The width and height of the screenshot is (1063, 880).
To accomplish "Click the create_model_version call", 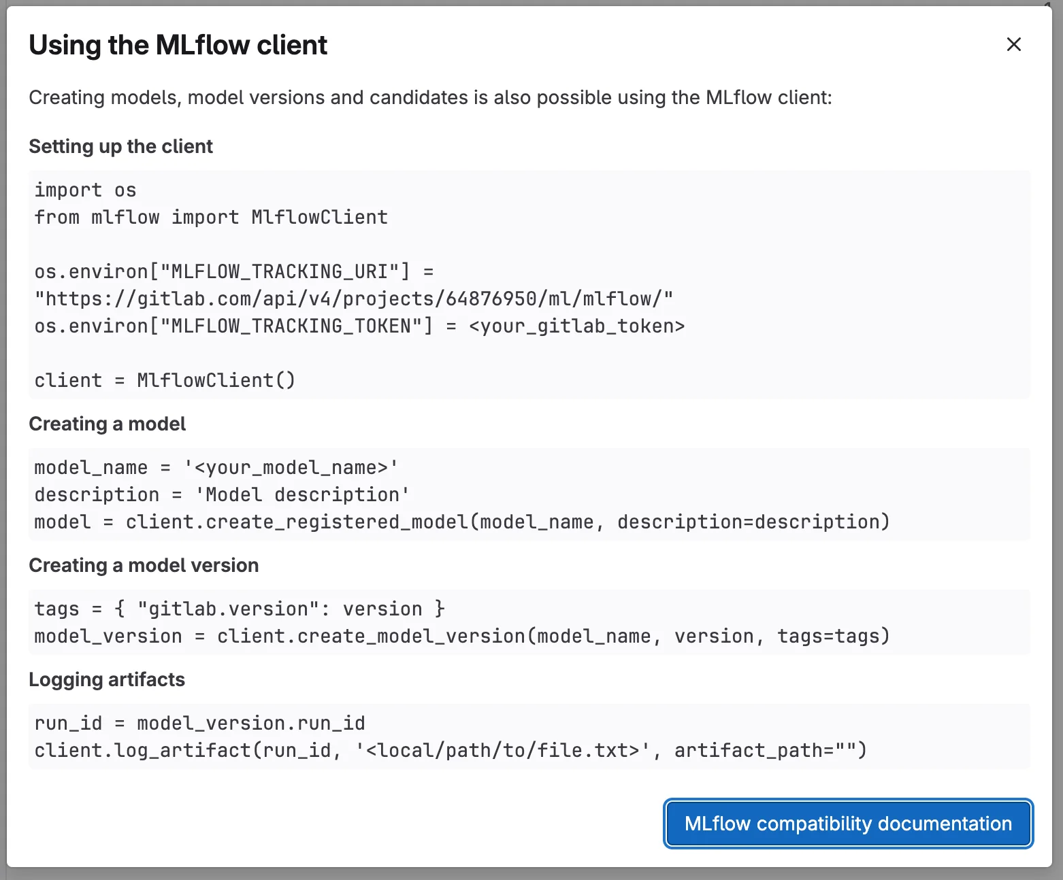I will (x=461, y=636).
